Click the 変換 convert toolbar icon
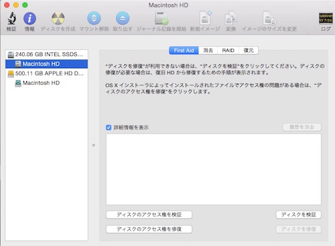Screen dimensions: 335x246 point(230,18)
